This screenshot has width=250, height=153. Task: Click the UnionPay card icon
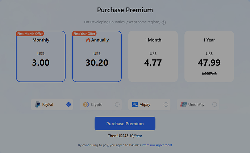coord(183,105)
